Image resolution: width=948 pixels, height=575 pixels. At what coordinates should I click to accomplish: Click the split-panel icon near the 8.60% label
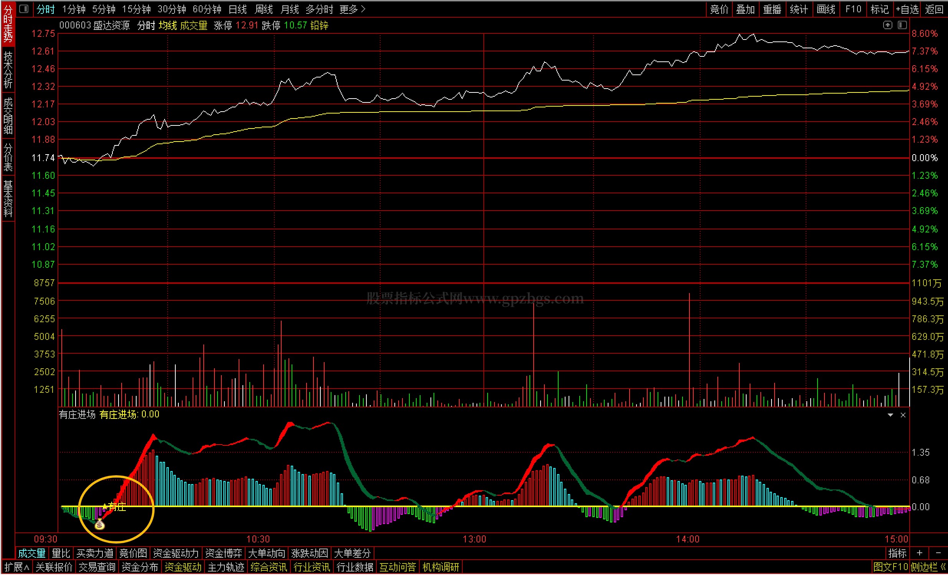pyautogui.click(x=902, y=25)
